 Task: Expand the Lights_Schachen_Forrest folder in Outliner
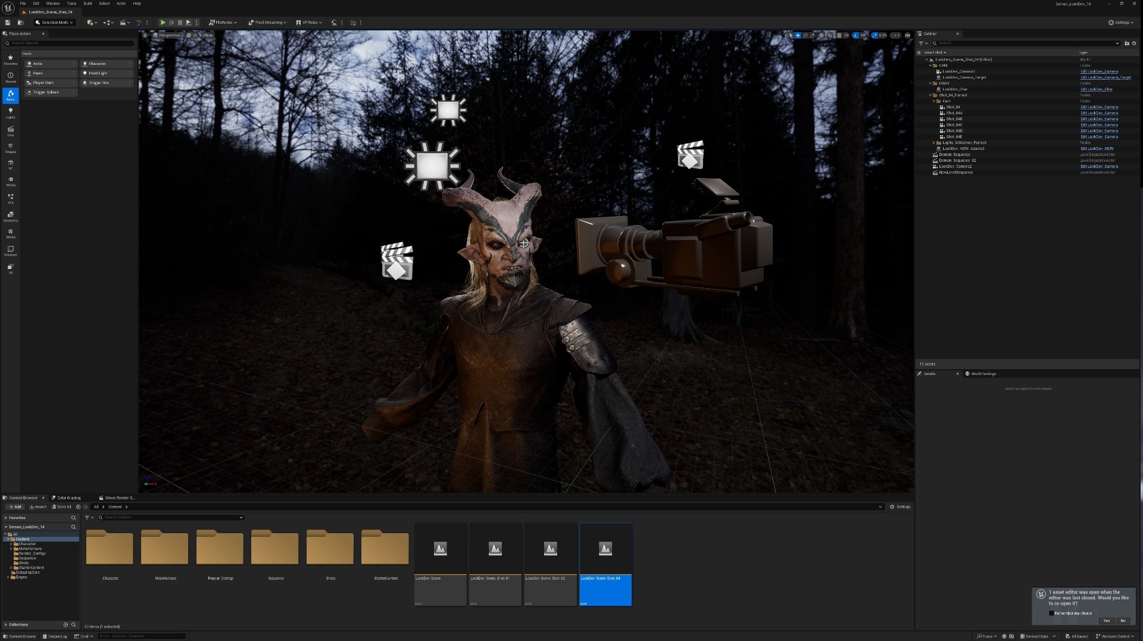933,143
